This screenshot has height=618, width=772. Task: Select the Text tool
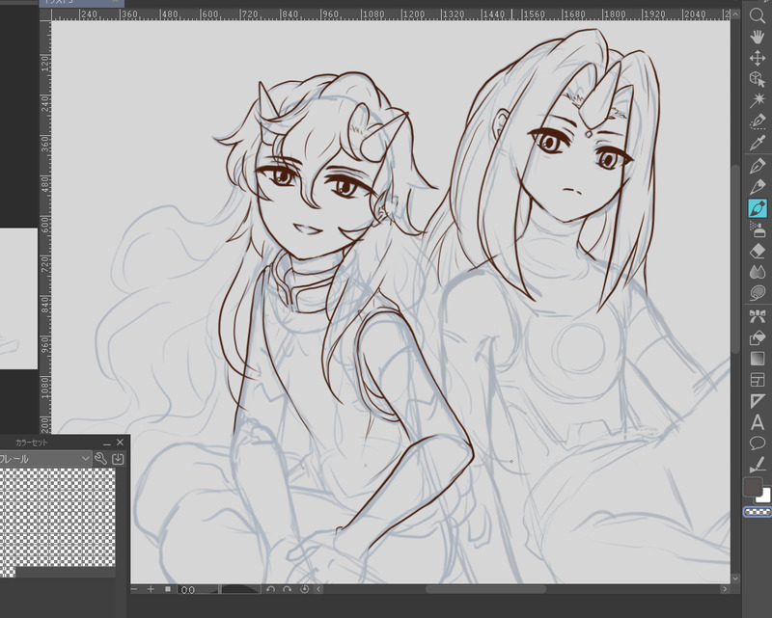pos(758,422)
